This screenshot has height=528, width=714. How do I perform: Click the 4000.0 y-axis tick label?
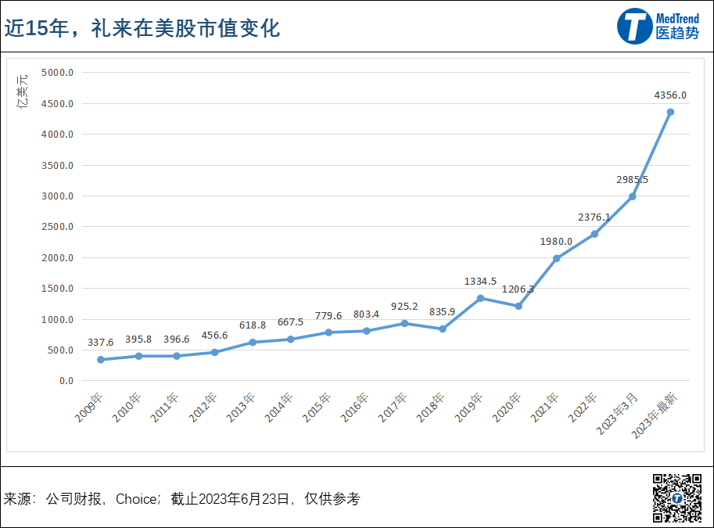coord(57,135)
